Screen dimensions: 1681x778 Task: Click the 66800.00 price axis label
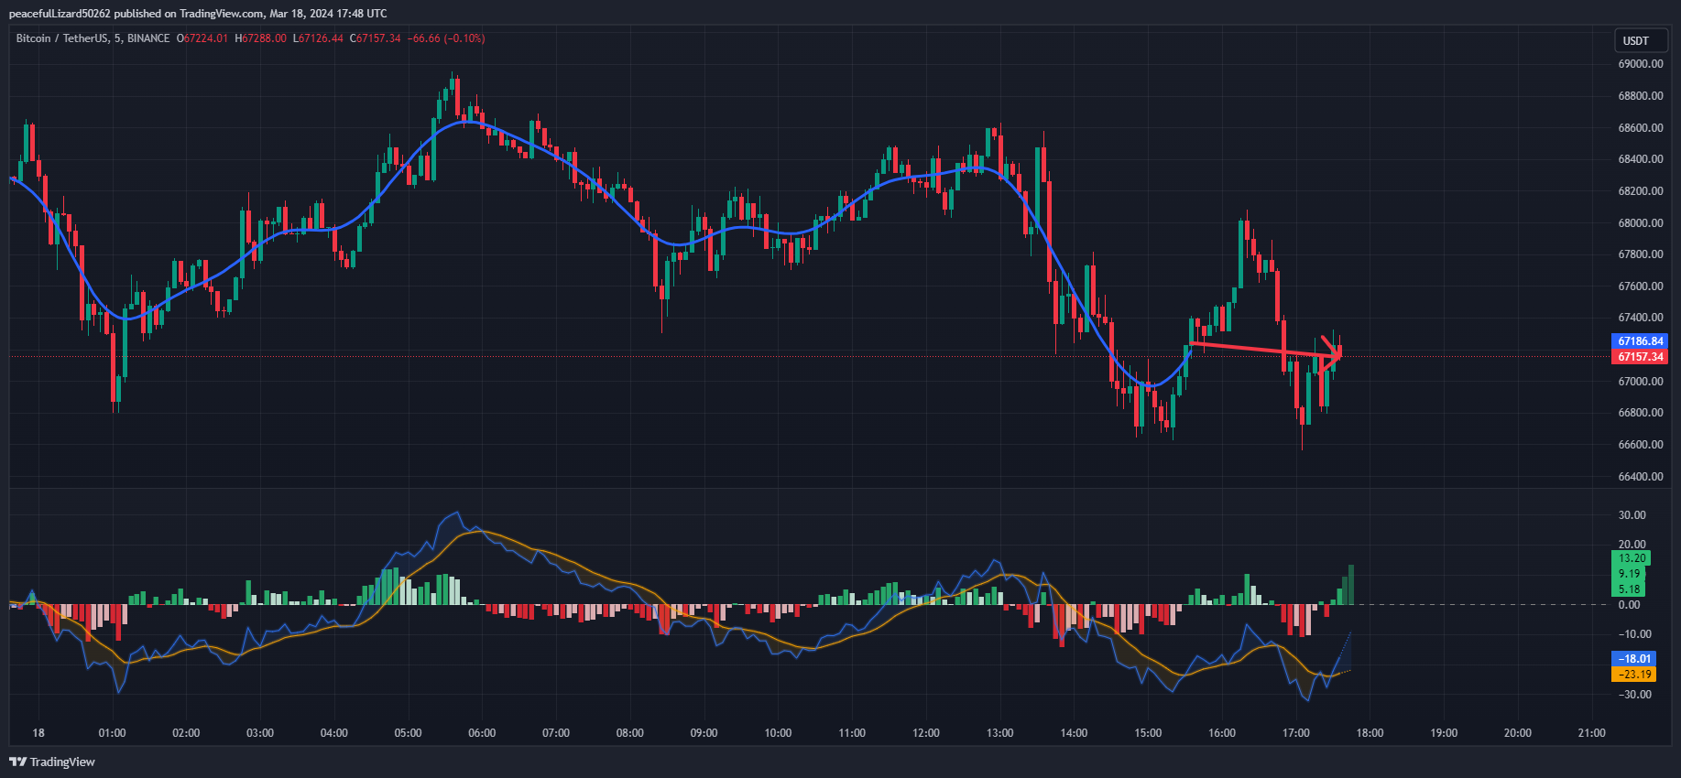(x=1641, y=413)
